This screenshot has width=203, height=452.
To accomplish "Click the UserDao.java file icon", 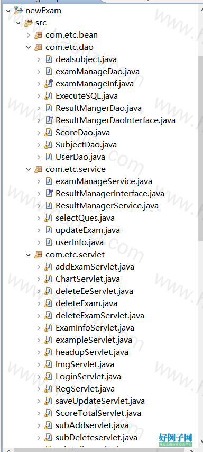I will 49,157.
